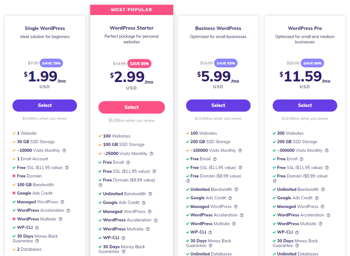Click the WordPress Pro plan title

[x=305, y=28]
